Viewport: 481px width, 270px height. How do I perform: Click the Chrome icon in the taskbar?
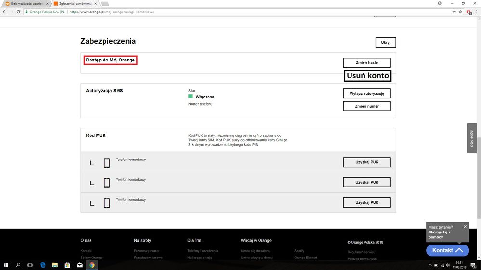pos(91,265)
